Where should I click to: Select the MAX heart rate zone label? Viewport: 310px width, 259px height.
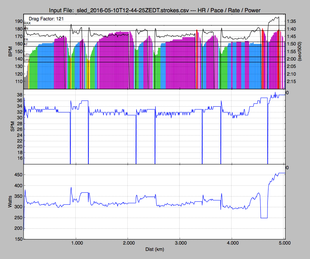click(27, 23)
